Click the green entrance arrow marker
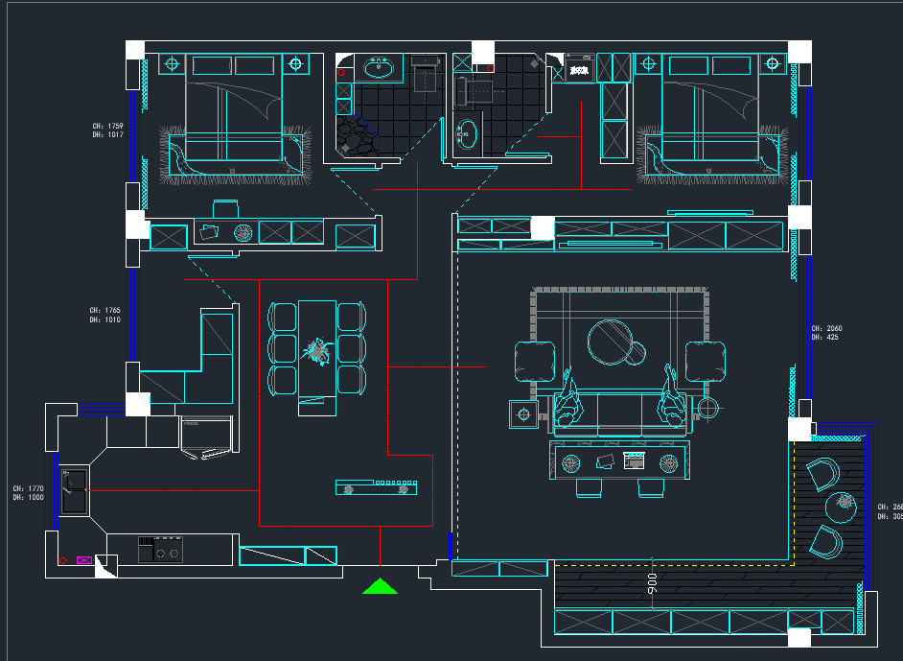Screen dimensions: 903x661 click(381, 585)
